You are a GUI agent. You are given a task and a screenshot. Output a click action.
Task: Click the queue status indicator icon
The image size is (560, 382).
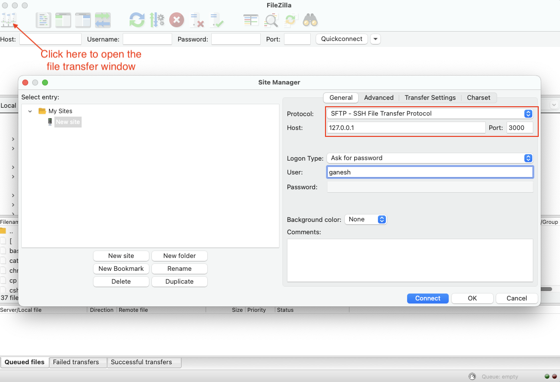[472, 376]
